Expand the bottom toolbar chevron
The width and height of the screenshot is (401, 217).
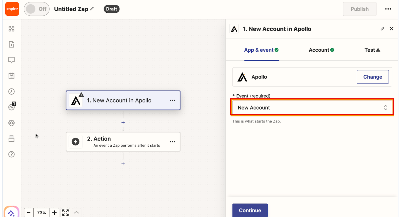coord(76,213)
